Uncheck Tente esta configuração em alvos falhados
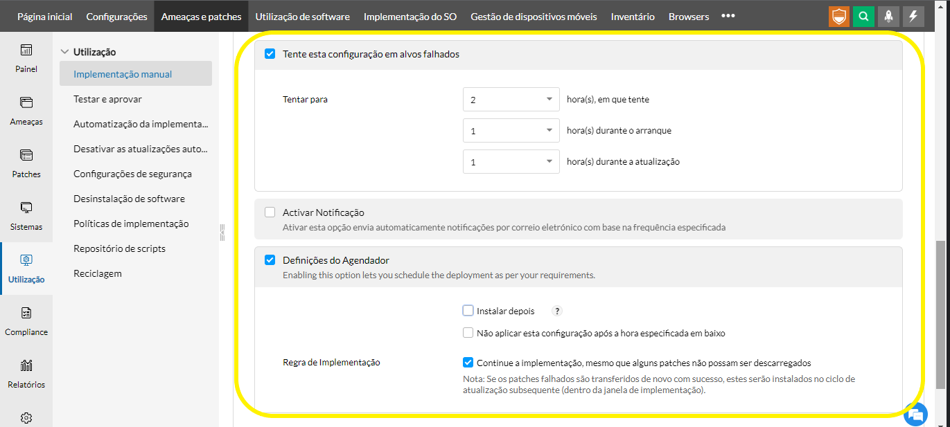The height and width of the screenshot is (427, 950). [x=270, y=53]
